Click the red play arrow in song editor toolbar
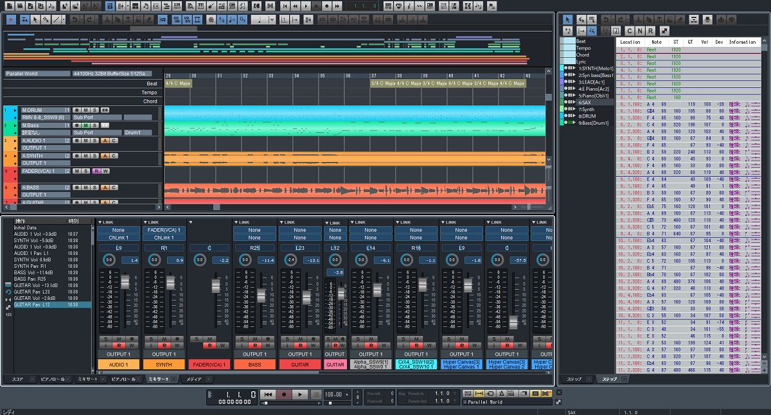Viewport: 771px width, 415px height. coord(11,20)
